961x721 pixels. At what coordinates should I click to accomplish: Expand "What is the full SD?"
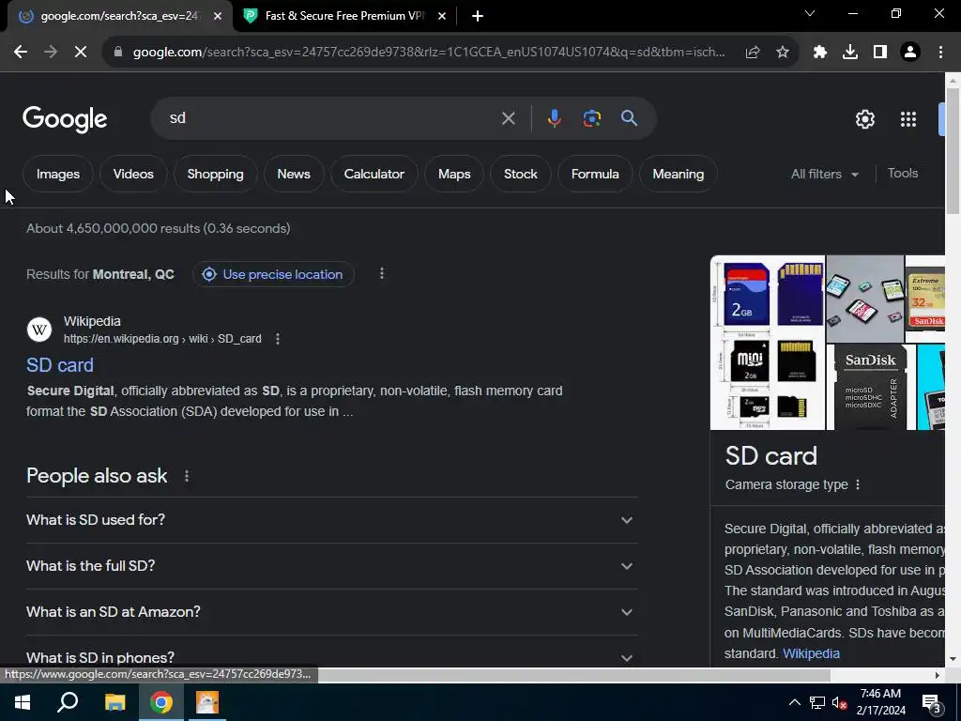pyautogui.click(x=331, y=566)
